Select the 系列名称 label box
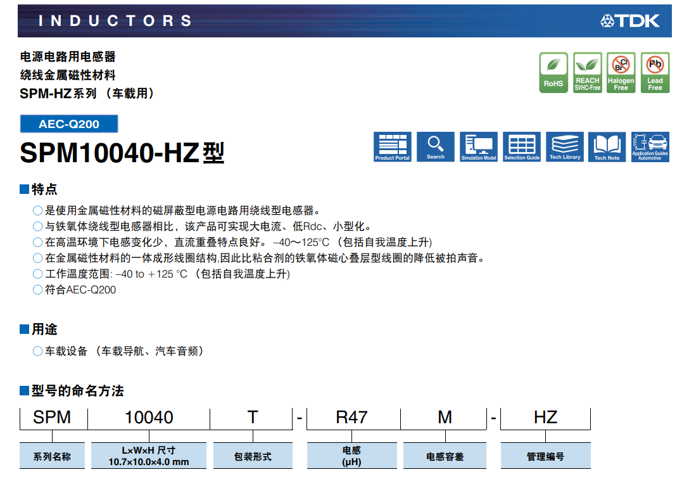The image size is (689, 479). (x=52, y=456)
